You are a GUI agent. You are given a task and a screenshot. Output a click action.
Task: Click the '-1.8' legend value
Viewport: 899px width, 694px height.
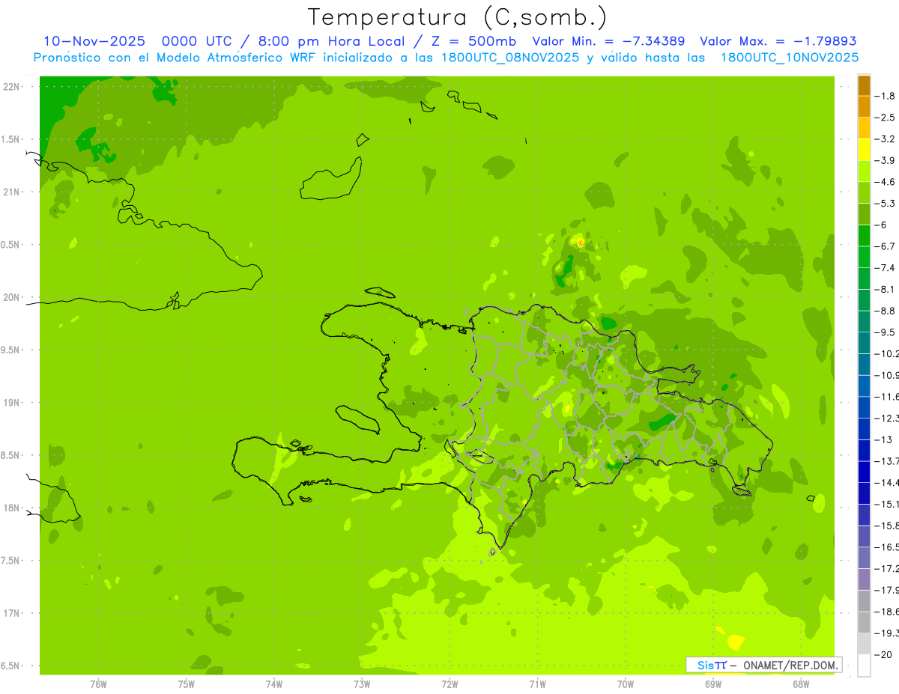(x=885, y=96)
